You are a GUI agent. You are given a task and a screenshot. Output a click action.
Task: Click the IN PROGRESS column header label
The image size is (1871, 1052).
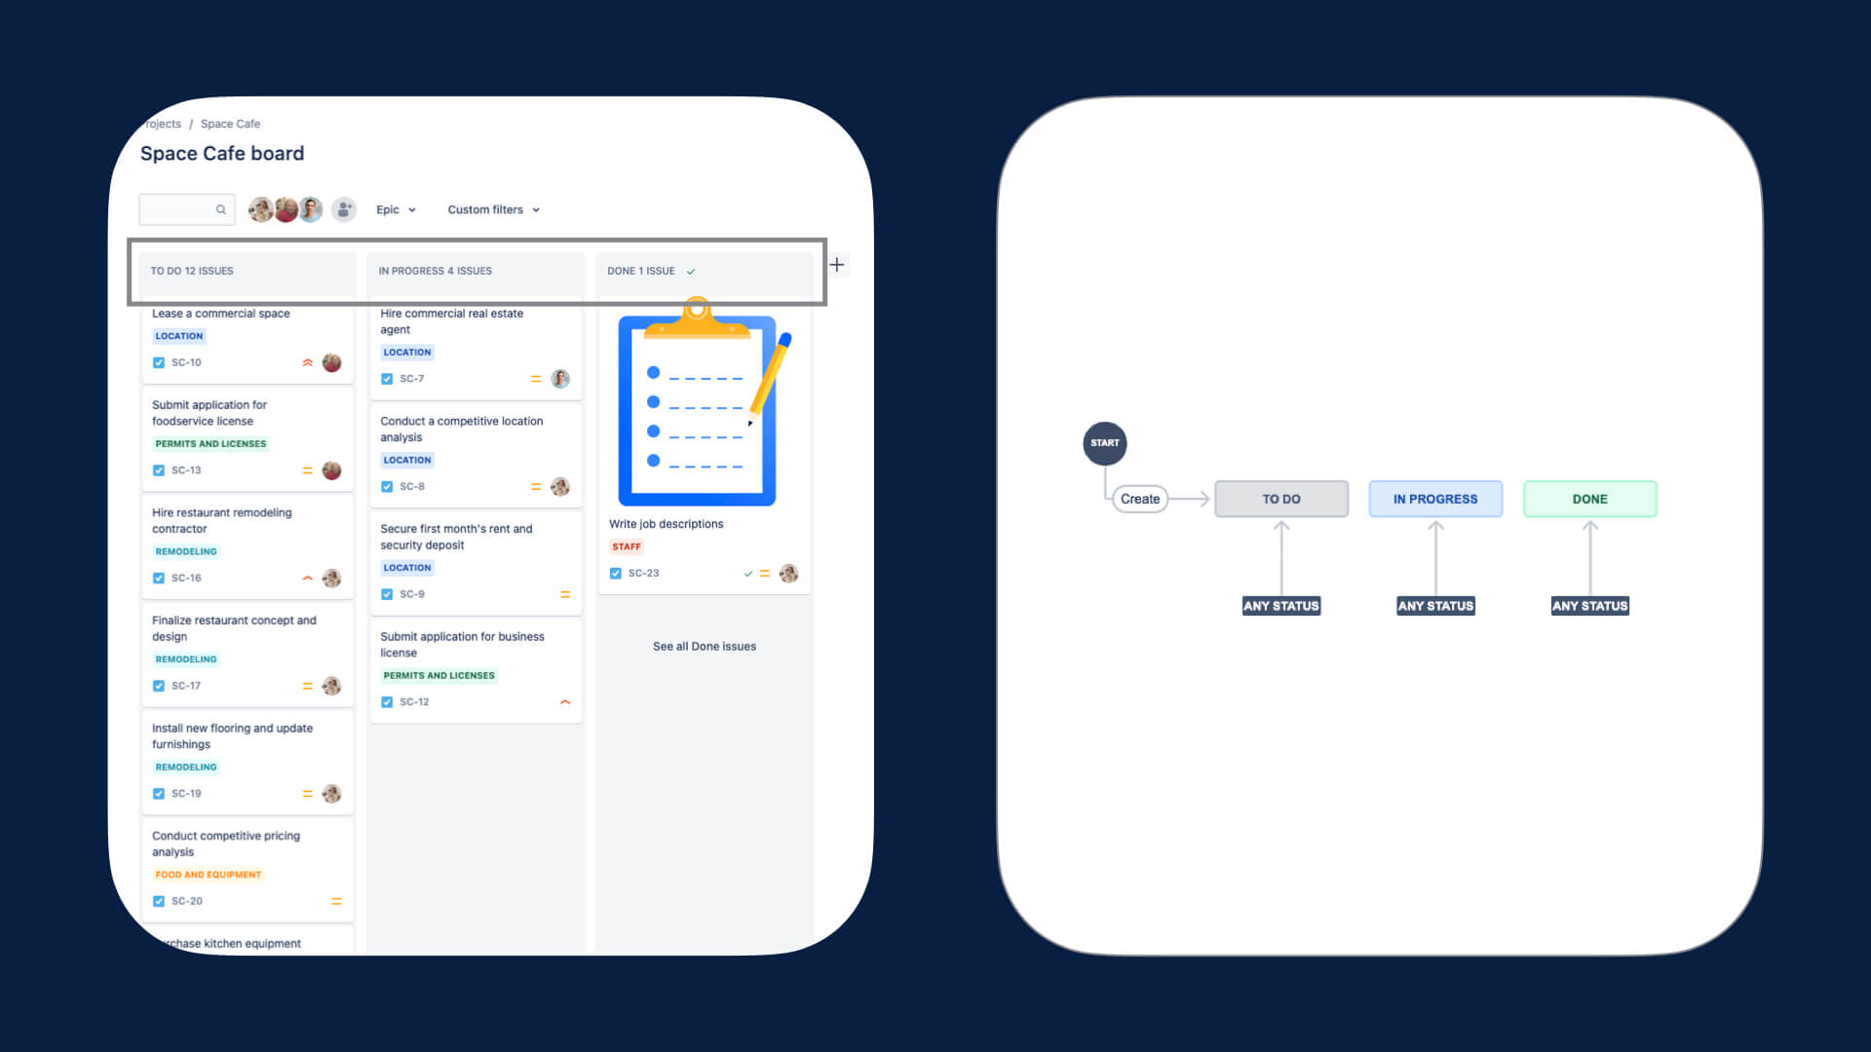435,271
